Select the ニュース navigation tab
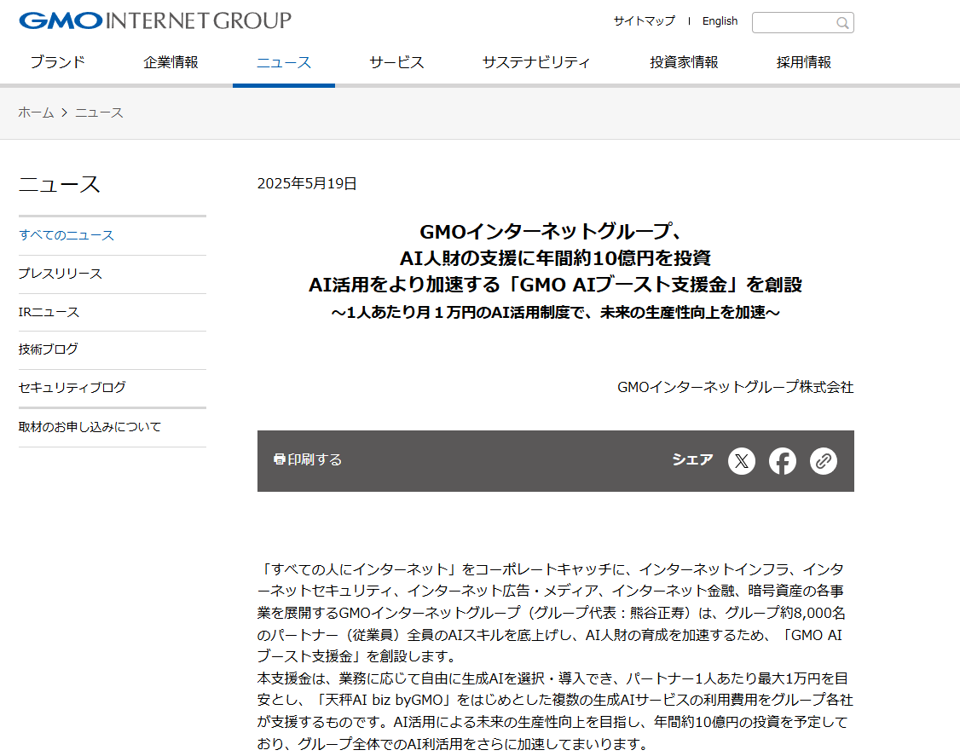The height and width of the screenshot is (756, 960). click(x=284, y=62)
